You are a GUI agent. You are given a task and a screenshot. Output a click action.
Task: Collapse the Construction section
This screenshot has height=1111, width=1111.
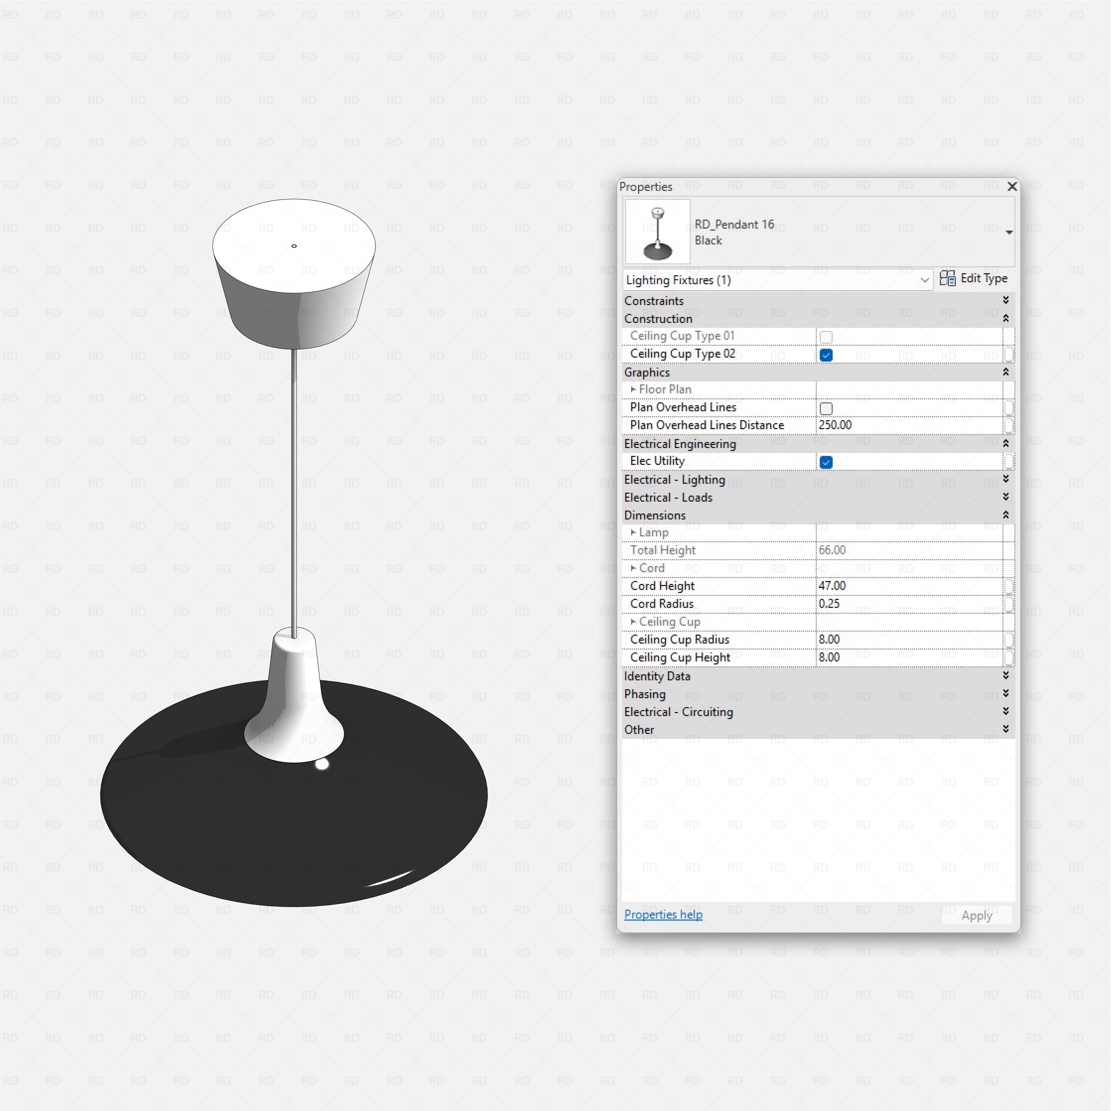[1005, 318]
